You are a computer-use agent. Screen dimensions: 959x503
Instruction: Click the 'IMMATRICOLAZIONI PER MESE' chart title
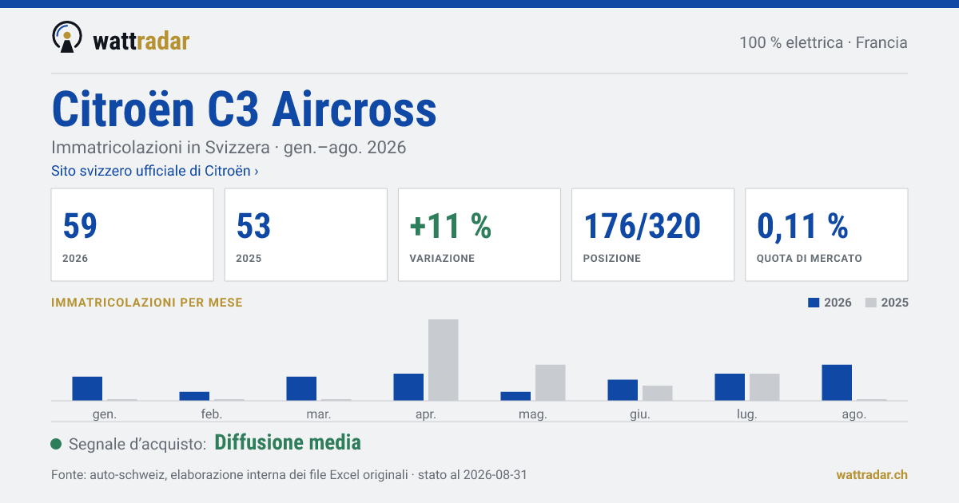pyautogui.click(x=147, y=303)
